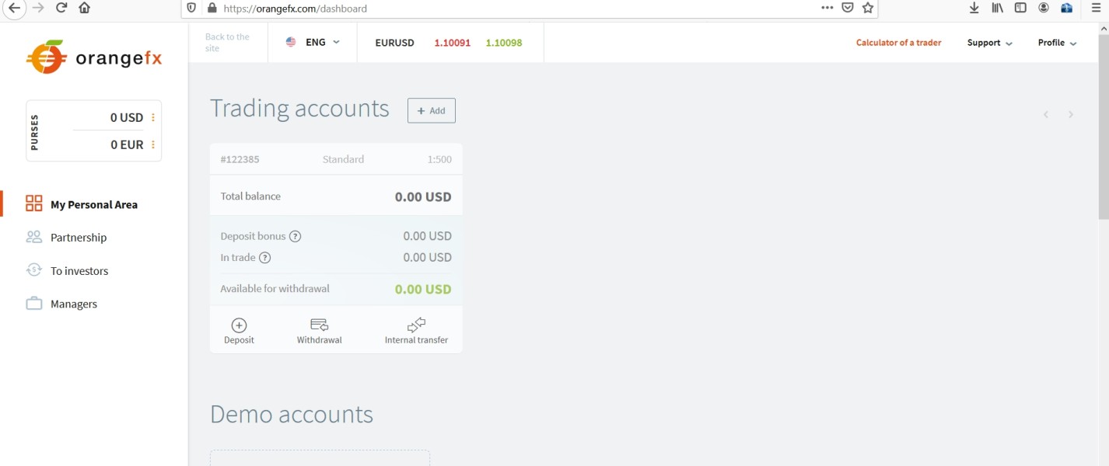Click the green 1.10098 ask price
Image resolution: width=1109 pixels, height=466 pixels.
(x=504, y=43)
